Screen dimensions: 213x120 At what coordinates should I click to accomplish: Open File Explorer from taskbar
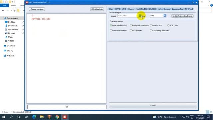[42, 117]
